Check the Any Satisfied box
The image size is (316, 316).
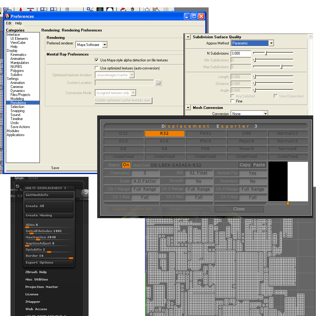pyautogui.click(x=233, y=96)
